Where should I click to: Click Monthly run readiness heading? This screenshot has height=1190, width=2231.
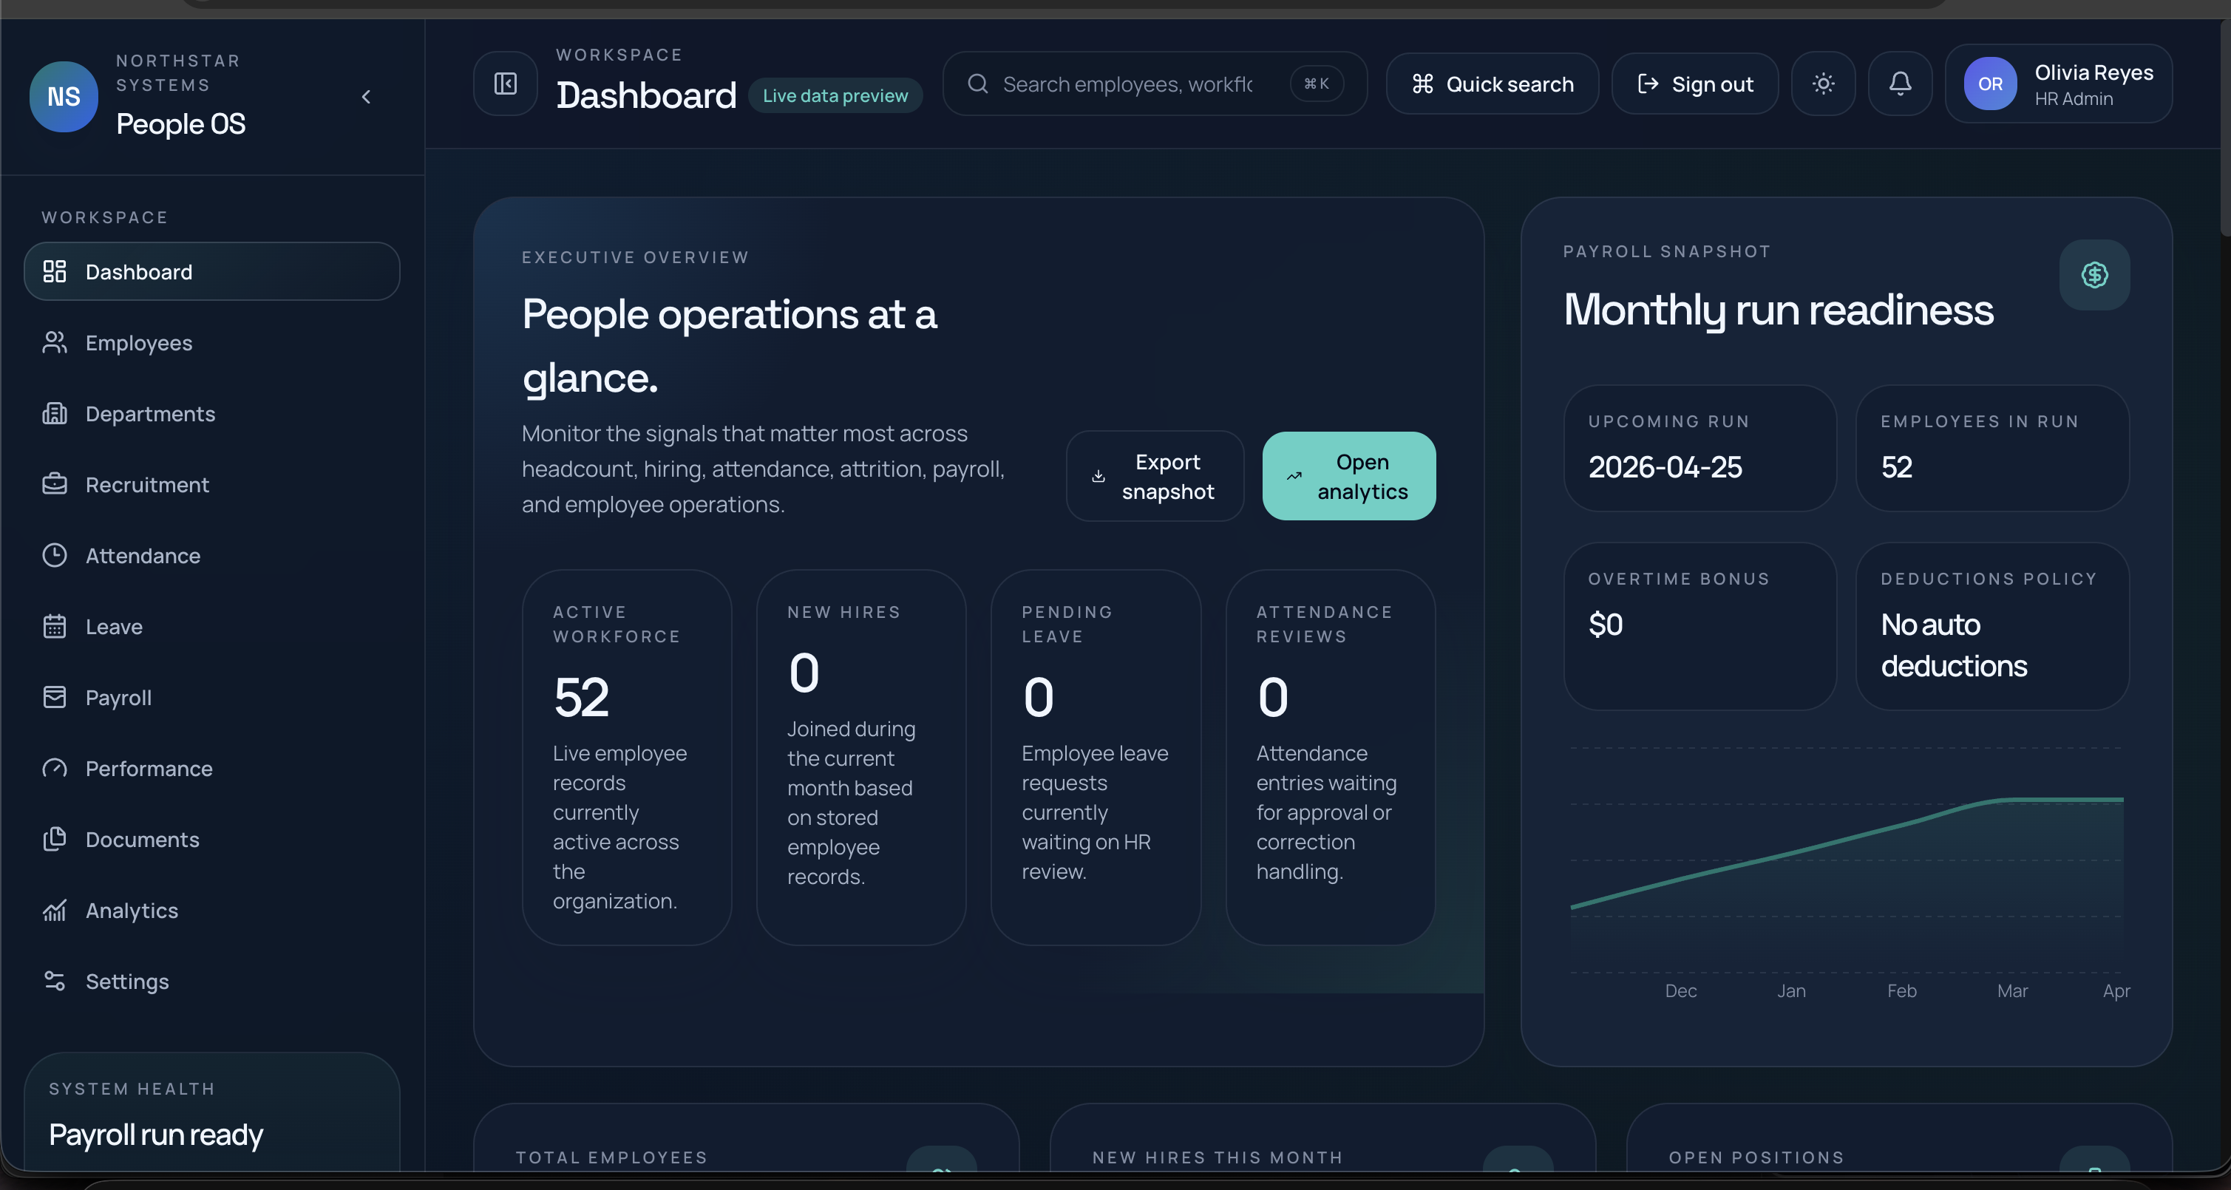point(1778,310)
